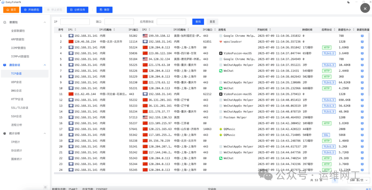Screen dimensions: 372x190
Task: Click the sidebar collapse icon at bottom
Action: pos(45,187)
